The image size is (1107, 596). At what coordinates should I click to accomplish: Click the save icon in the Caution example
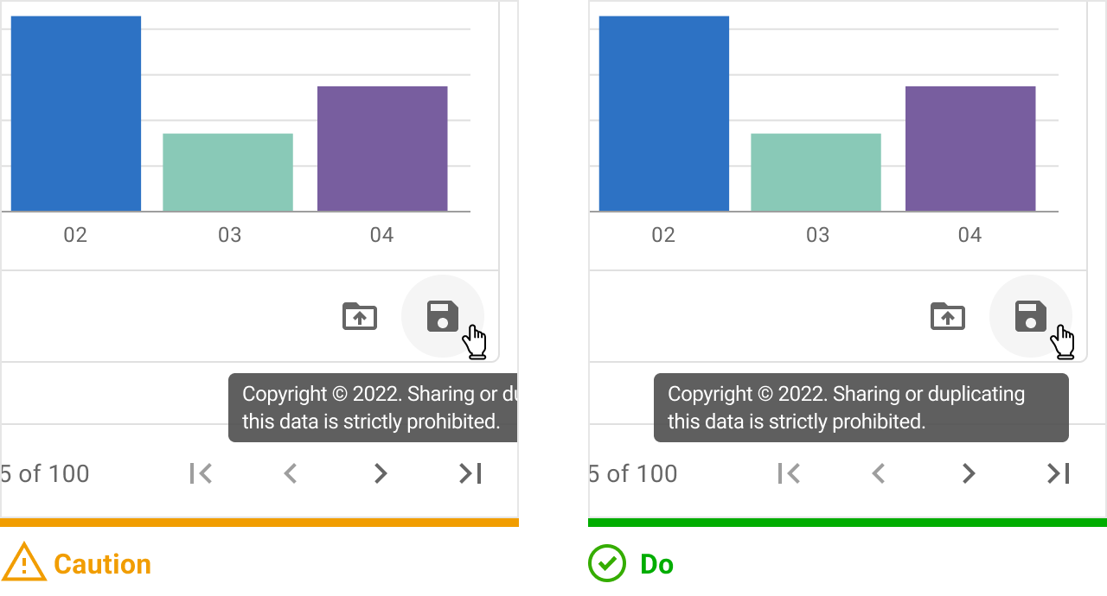(443, 316)
